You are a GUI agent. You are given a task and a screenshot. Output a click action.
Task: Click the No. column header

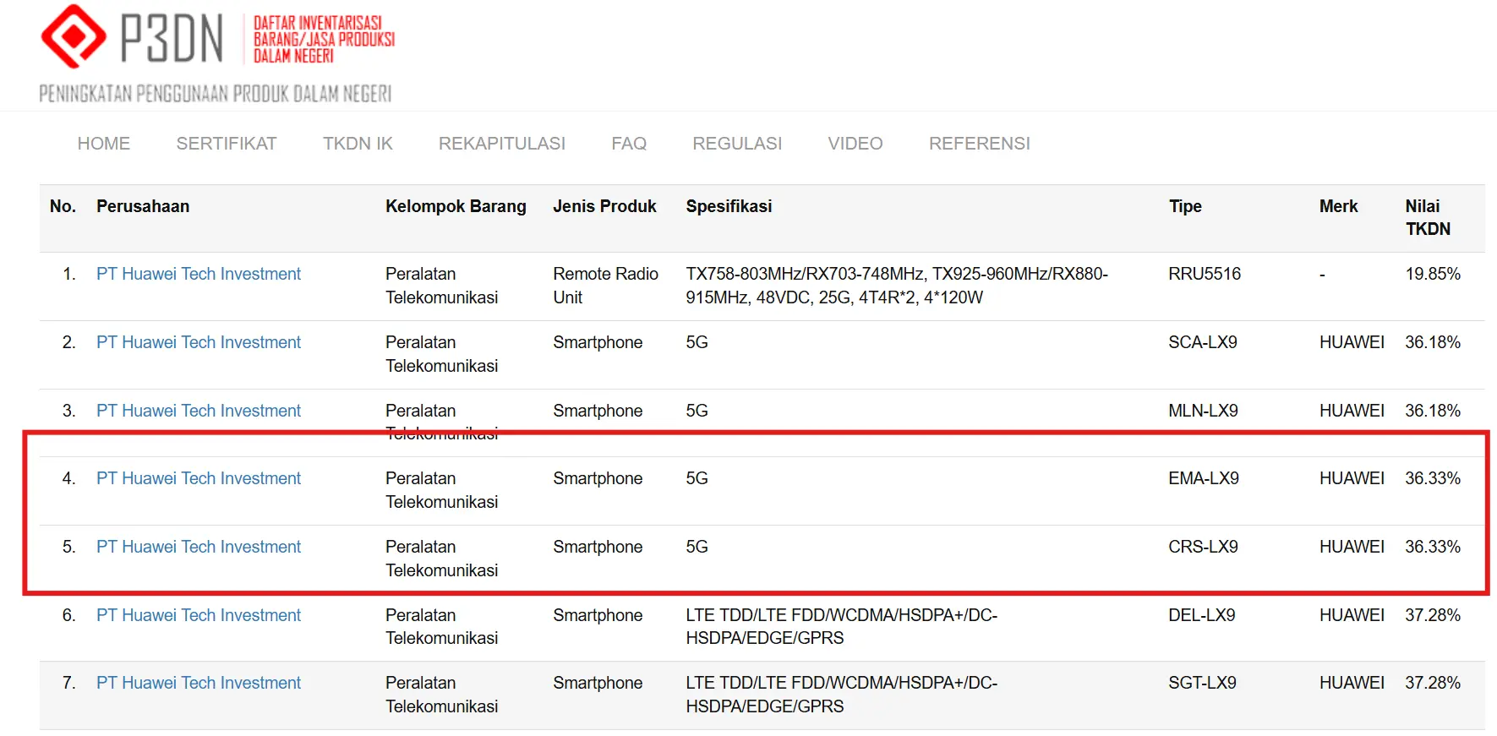coord(63,206)
